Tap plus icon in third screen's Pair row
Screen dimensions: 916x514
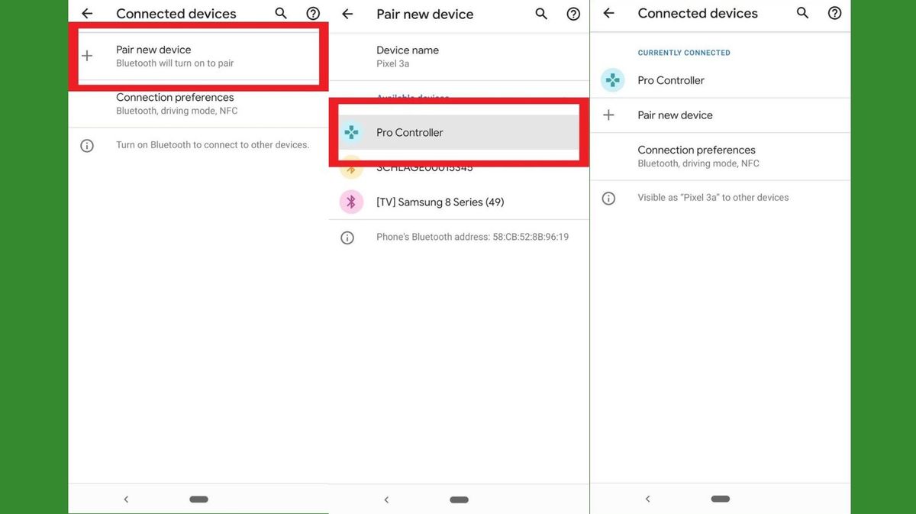pyautogui.click(x=608, y=115)
